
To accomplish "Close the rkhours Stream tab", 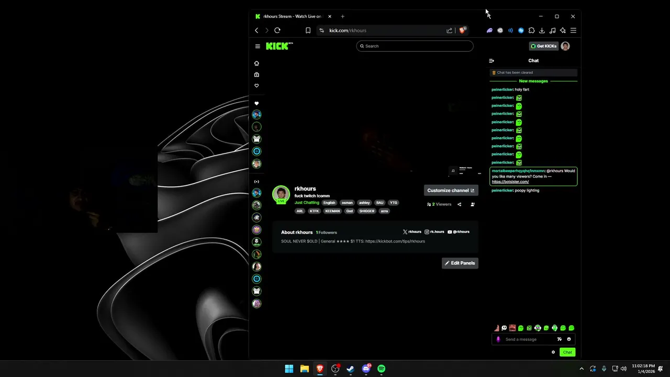I will click(x=330, y=16).
